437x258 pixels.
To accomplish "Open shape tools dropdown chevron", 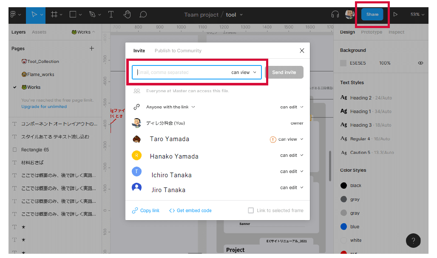I will pos(80,15).
